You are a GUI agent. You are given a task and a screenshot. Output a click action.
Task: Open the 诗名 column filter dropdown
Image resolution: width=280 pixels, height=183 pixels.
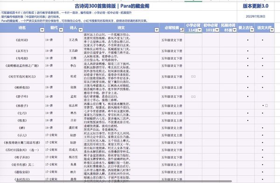click(42, 30)
